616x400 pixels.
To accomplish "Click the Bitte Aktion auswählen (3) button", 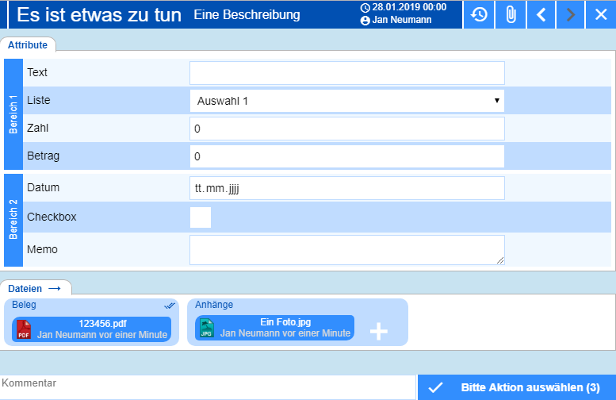I will 517,387.
